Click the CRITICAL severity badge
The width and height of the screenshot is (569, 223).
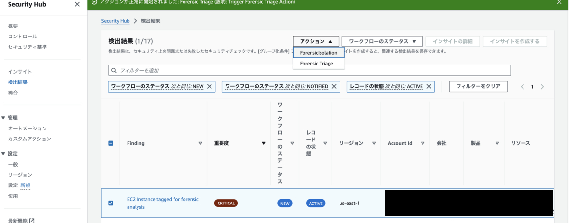pyautogui.click(x=226, y=203)
